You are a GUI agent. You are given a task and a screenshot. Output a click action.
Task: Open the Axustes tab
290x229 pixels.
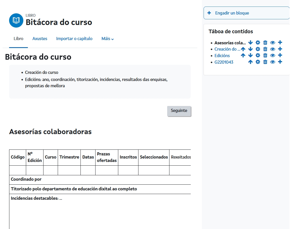pyautogui.click(x=40, y=39)
